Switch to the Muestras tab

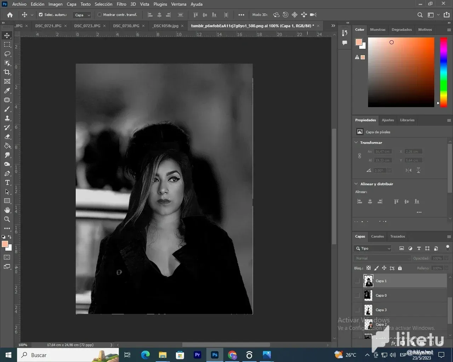pos(378,30)
